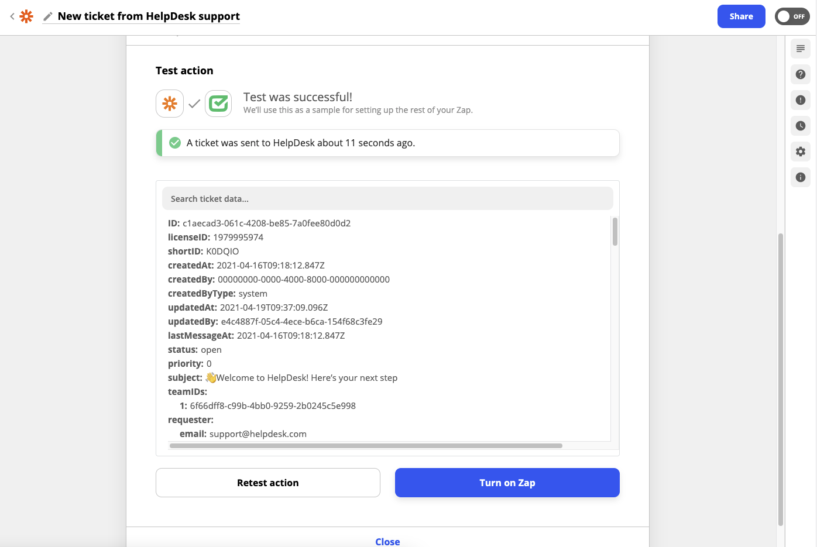
Task: Go back using the left chevron arrow
Action: [x=12, y=16]
